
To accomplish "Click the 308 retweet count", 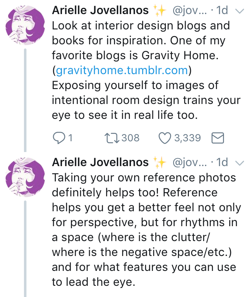I will (x=131, y=138).
